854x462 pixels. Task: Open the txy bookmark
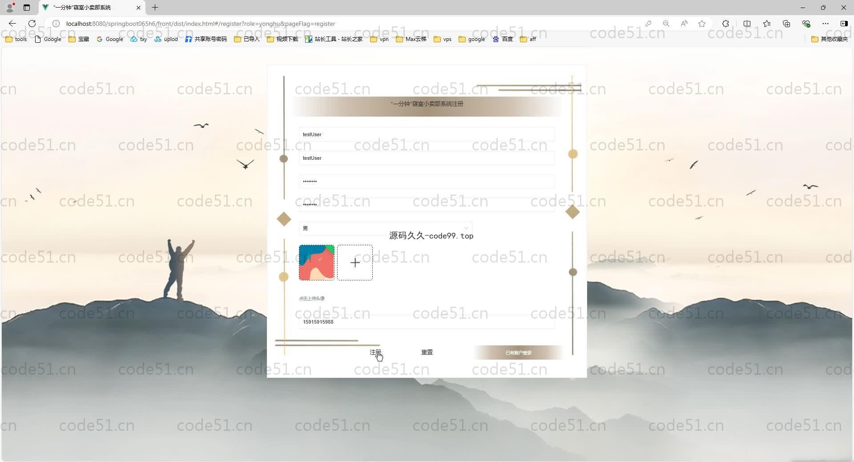tap(139, 39)
